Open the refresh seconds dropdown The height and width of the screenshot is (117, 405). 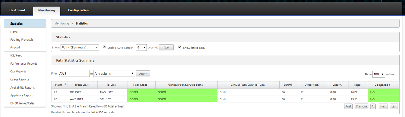coord(141,48)
